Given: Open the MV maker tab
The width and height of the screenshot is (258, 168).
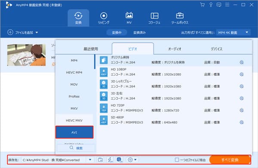Looking at the screenshot, I should [129, 18].
